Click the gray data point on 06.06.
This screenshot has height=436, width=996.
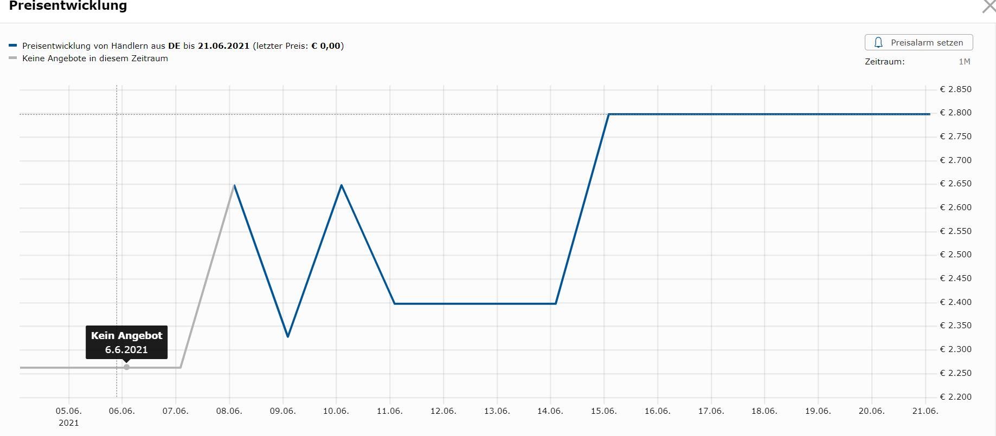(126, 367)
